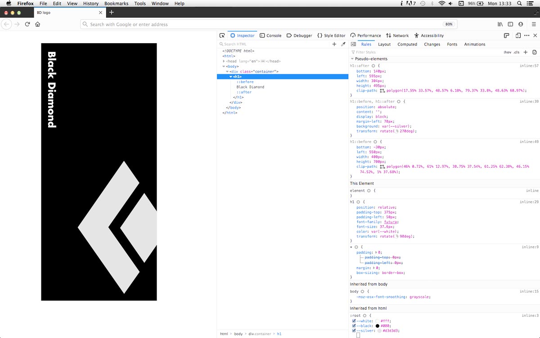
Task: Open macOS Spotlight search
Action: coord(520,3)
